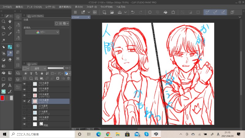
Task: Show hidden system tray icons chevron
Action: tap(181, 134)
